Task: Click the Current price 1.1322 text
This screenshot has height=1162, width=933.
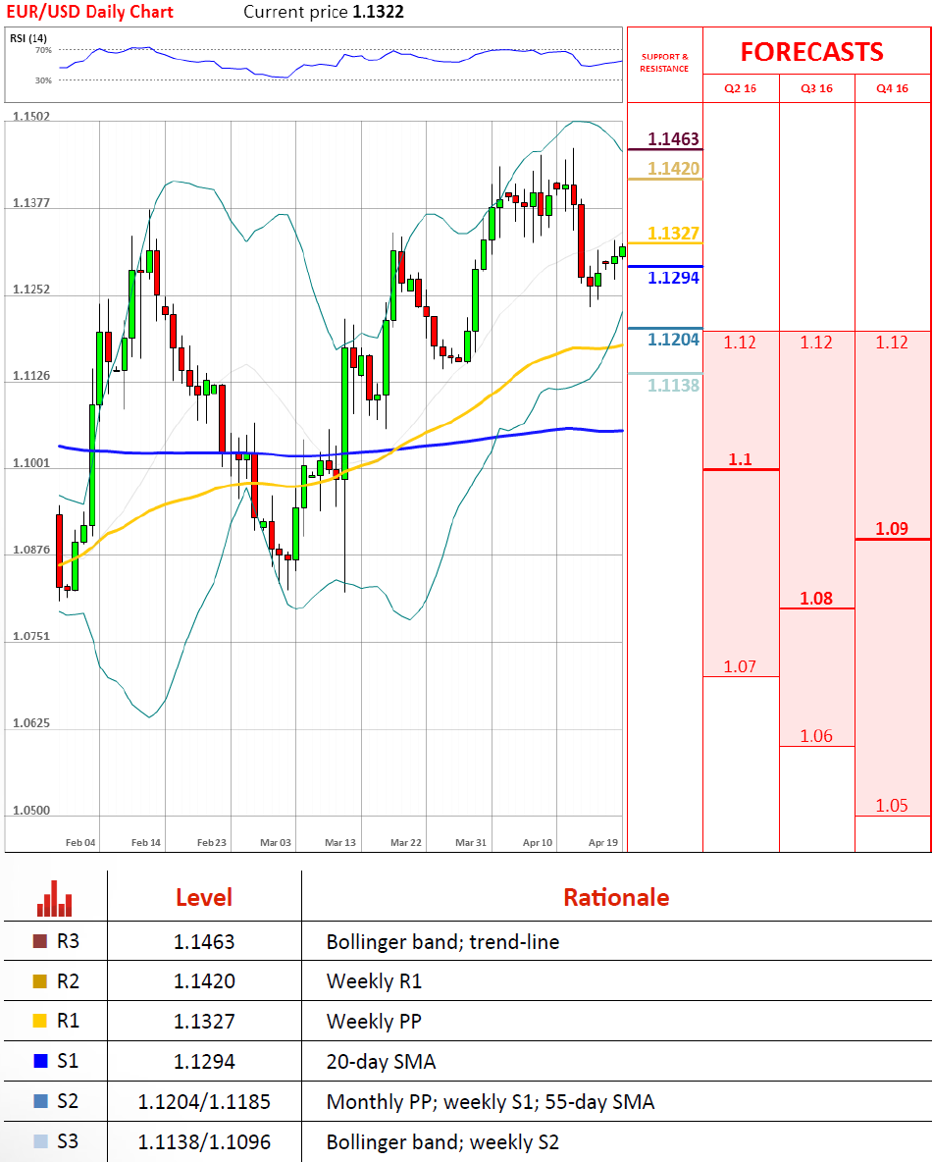Action: [324, 12]
